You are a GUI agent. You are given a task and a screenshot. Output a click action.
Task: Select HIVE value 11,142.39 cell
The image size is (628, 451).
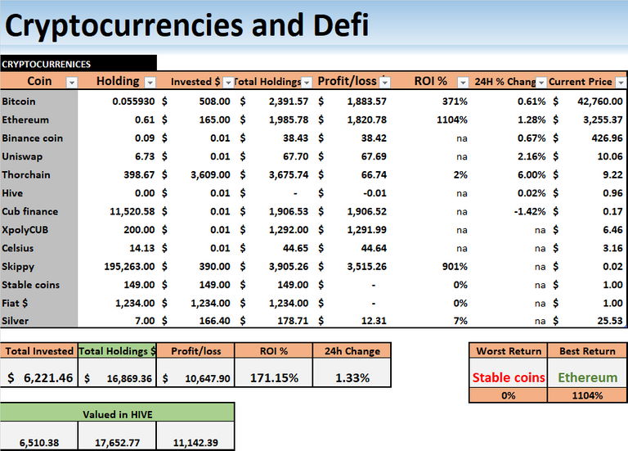click(196, 436)
